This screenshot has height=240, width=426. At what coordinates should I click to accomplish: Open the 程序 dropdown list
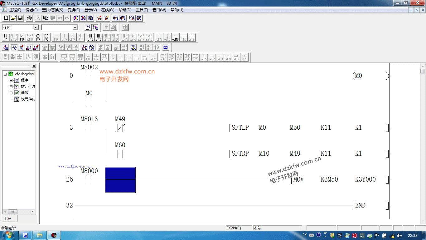[36, 27]
